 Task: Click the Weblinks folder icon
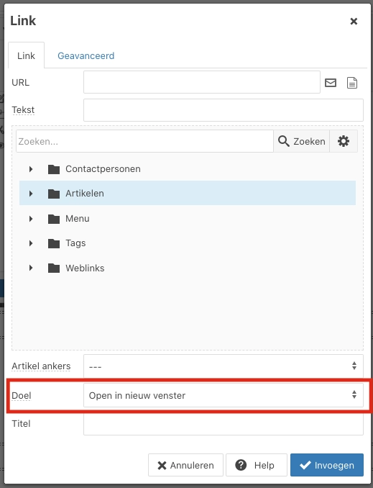(x=54, y=268)
